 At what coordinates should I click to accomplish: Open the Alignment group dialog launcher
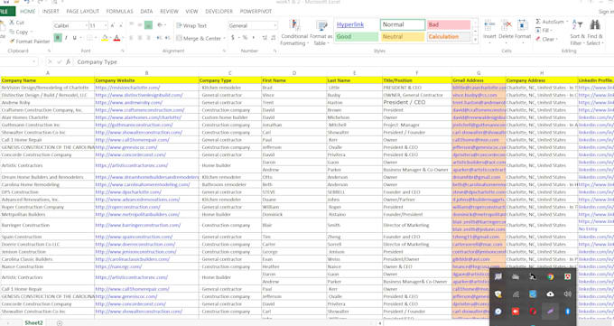point(224,51)
